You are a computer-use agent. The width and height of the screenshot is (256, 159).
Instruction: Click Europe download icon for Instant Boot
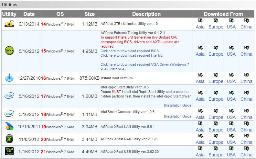pyautogui.click(x=216, y=75)
